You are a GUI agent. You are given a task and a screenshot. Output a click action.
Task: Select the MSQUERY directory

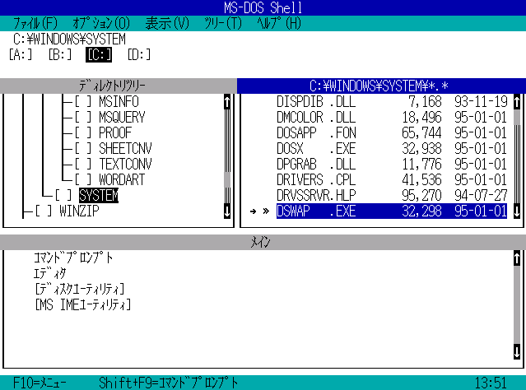[x=122, y=118]
